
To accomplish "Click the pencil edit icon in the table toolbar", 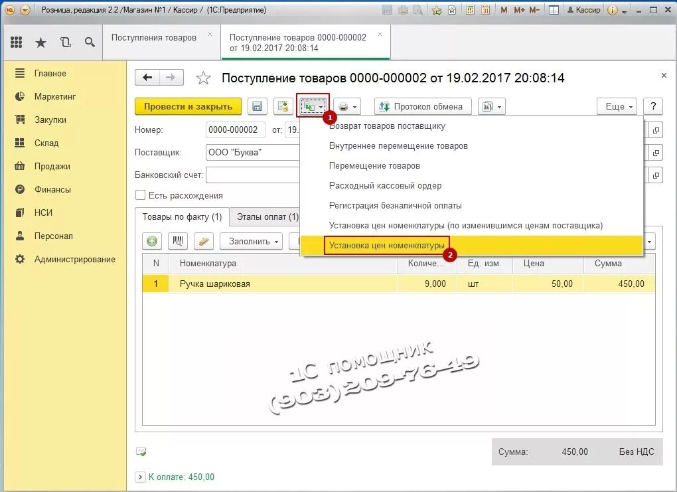I will pos(204,241).
